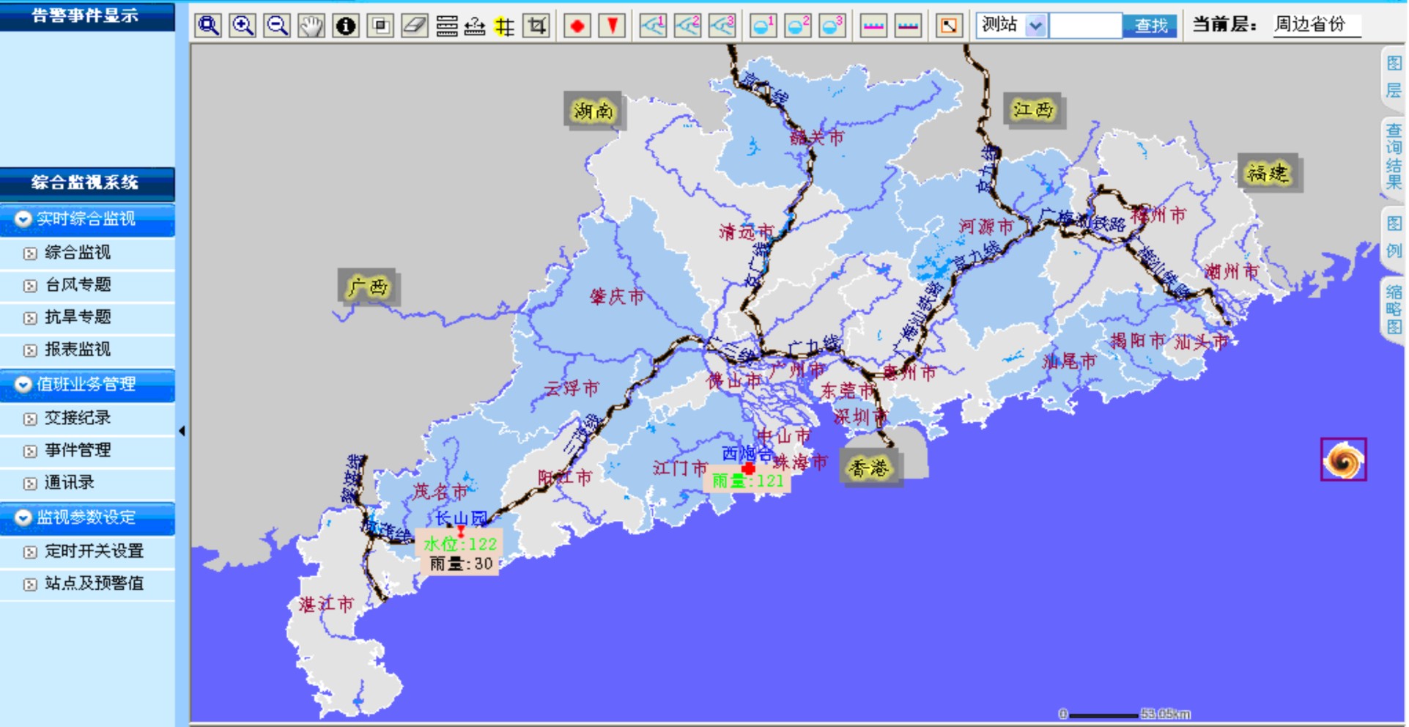Click the river level 1 icon
Screen dimensions: 1409x727
(x=653, y=26)
